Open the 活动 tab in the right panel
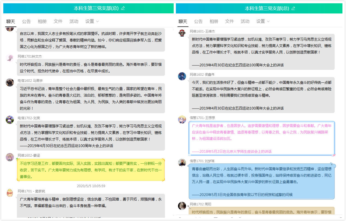Viewport: 346px width, 221px height. tap(245, 21)
